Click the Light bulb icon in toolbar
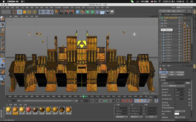 [x=112, y=12]
